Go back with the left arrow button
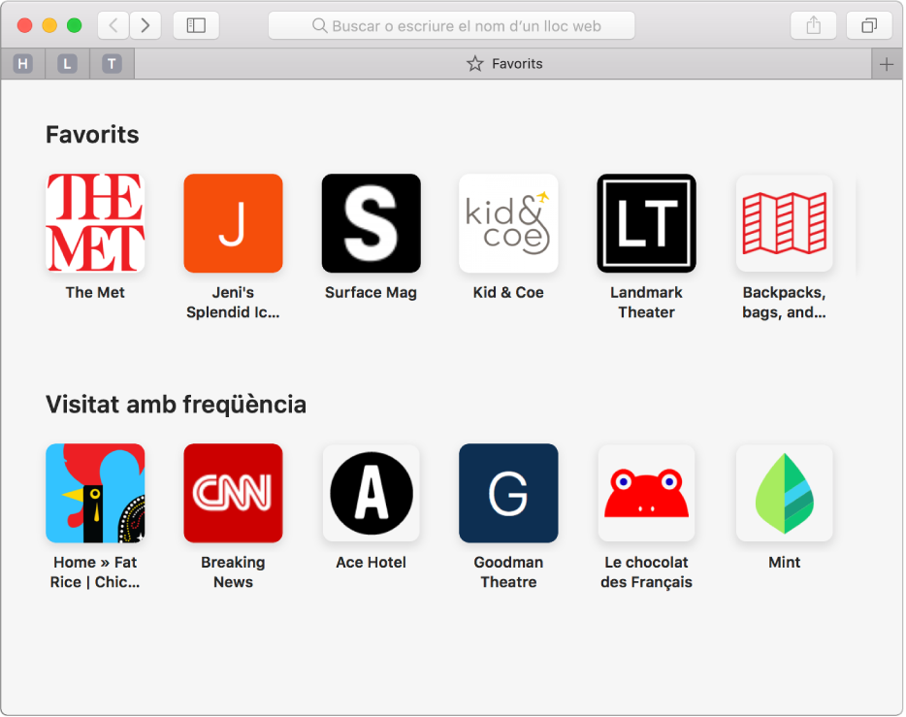The height and width of the screenshot is (717, 906). tap(113, 25)
